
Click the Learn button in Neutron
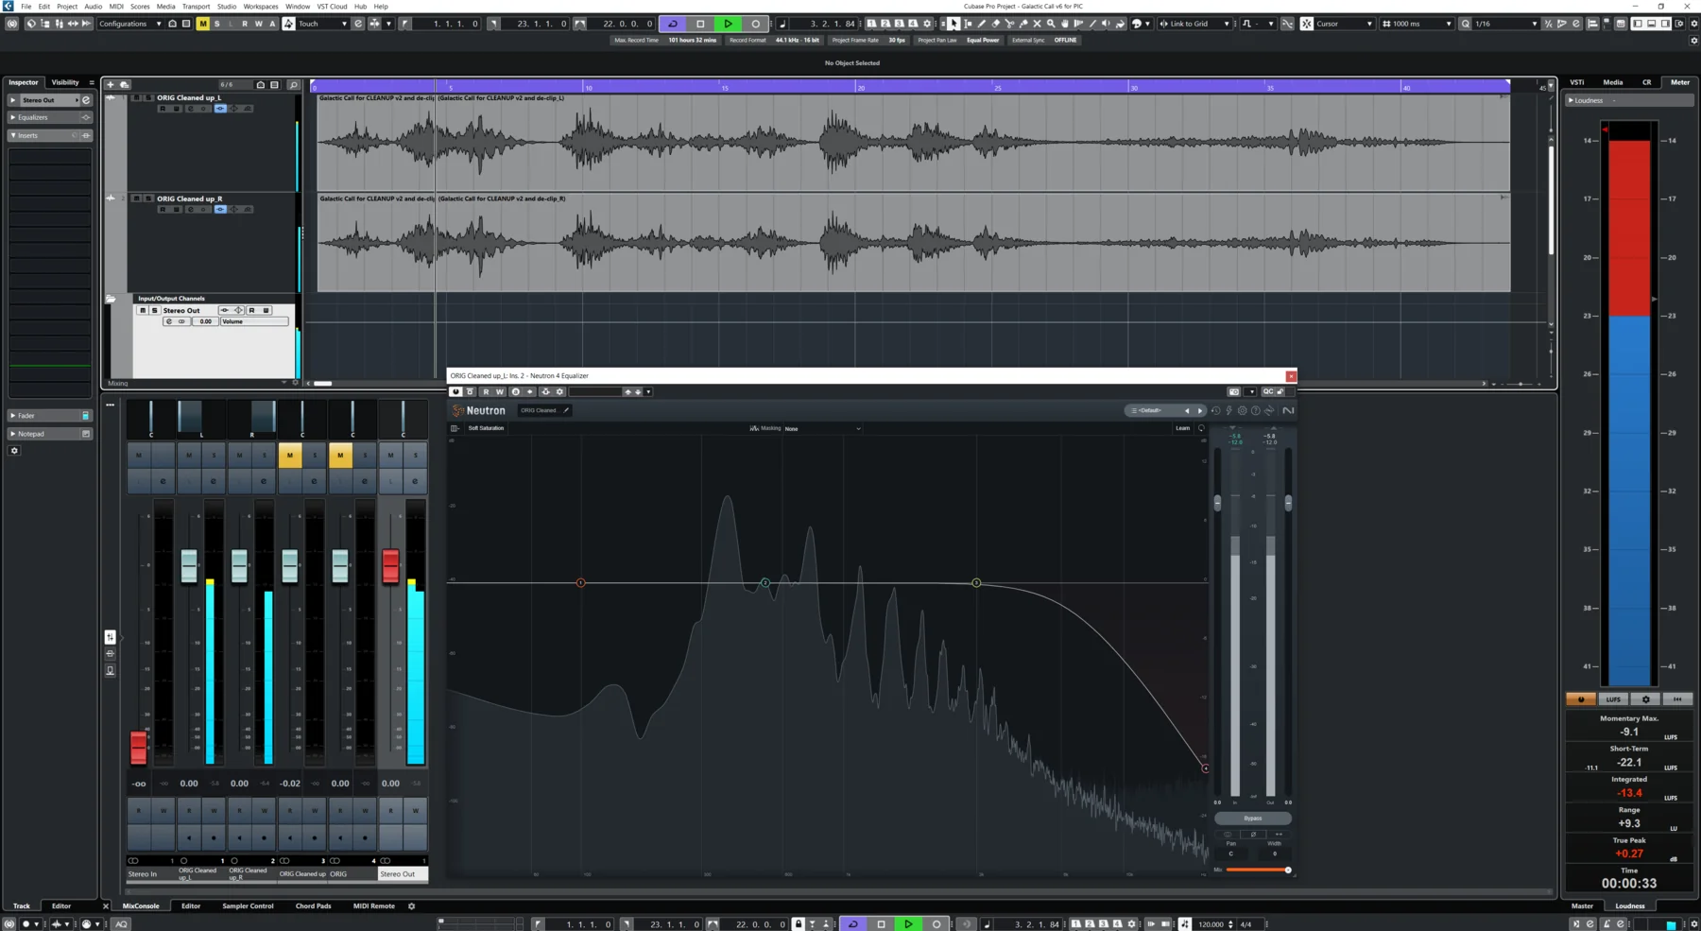pyautogui.click(x=1183, y=428)
